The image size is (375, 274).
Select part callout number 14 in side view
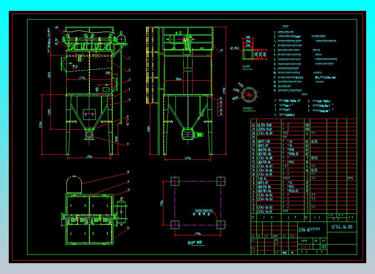point(221,50)
